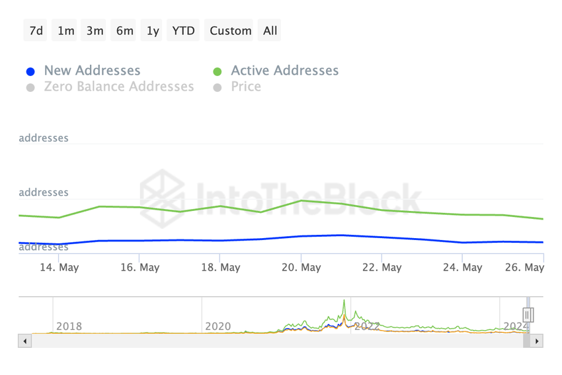Click the navigator range handle
The height and width of the screenshot is (375, 562).
click(x=528, y=315)
